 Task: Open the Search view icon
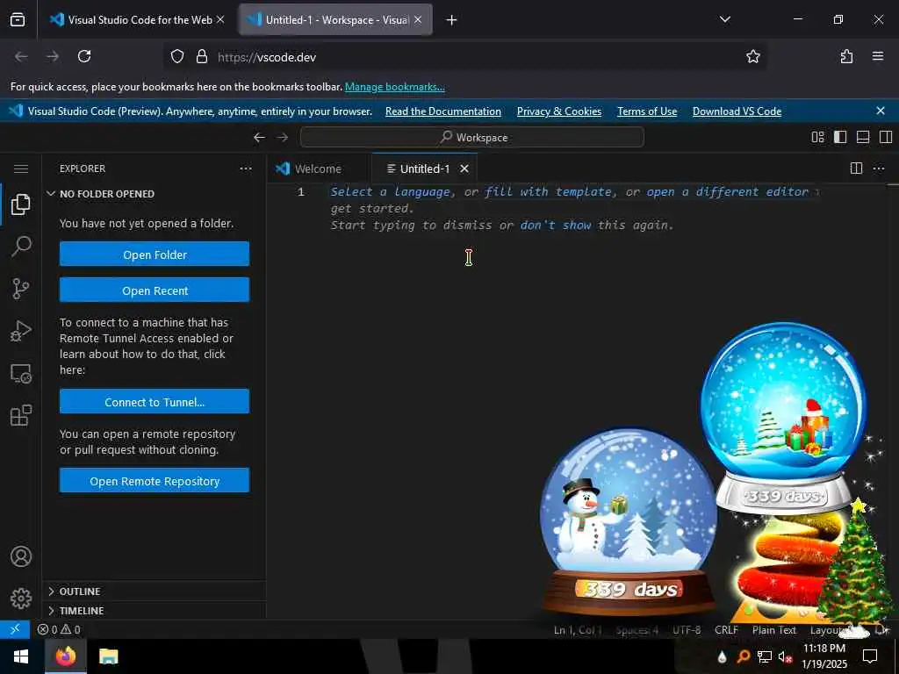point(21,247)
